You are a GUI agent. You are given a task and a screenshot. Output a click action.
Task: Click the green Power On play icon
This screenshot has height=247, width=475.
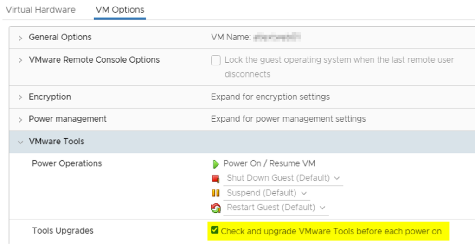216,164
